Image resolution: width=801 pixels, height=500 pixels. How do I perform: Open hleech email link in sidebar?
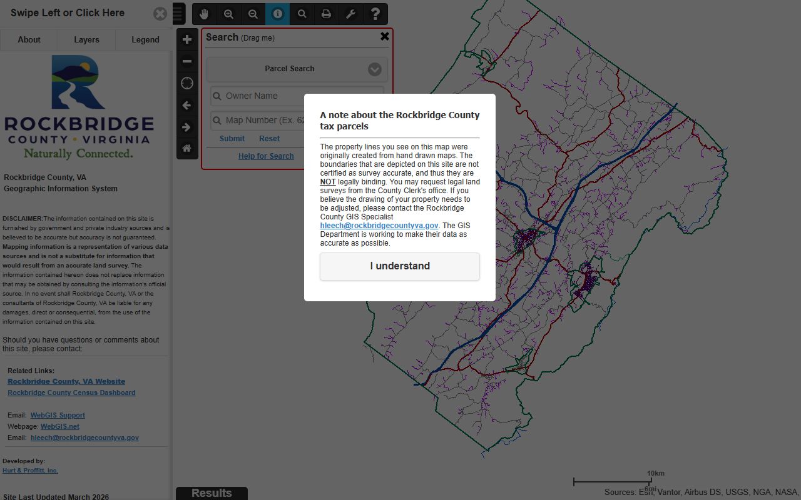84,437
